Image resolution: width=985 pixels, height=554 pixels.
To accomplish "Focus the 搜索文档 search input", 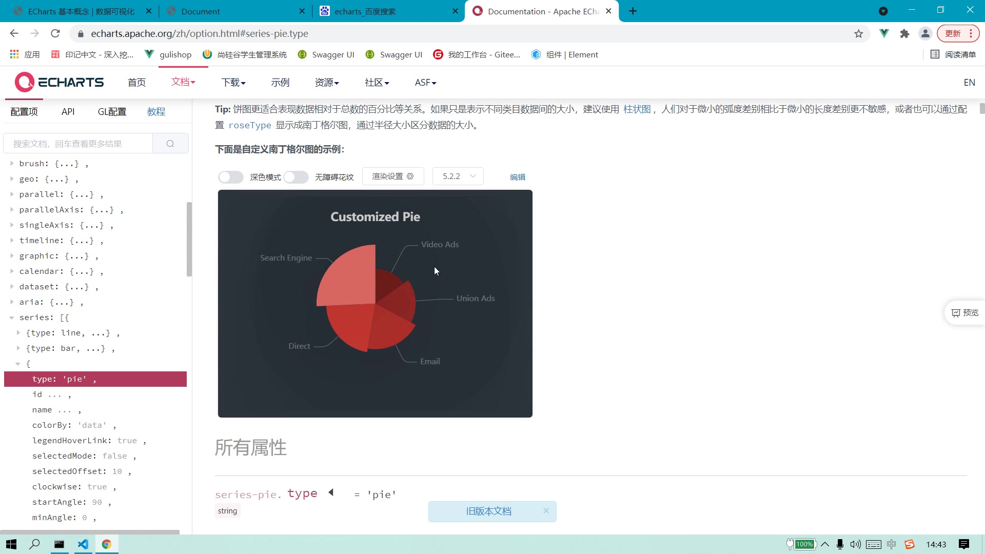I will [x=78, y=144].
